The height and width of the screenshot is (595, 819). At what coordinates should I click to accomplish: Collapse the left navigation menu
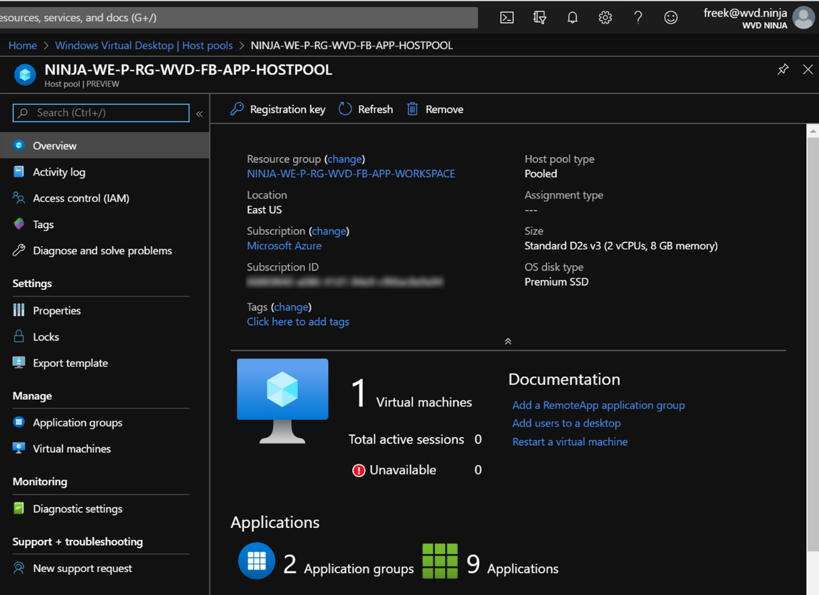(199, 114)
